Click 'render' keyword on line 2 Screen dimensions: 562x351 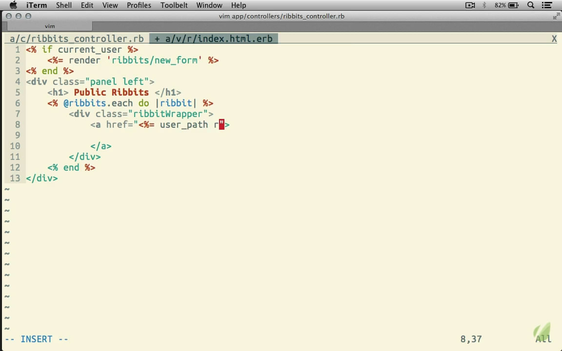(x=85, y=60)
